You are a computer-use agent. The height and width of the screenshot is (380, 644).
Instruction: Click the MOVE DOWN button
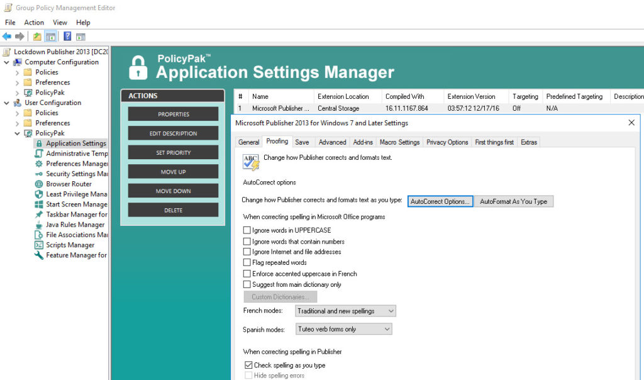[174, 191]
